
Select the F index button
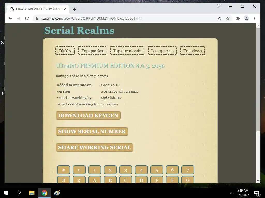(x=172, y=180)
